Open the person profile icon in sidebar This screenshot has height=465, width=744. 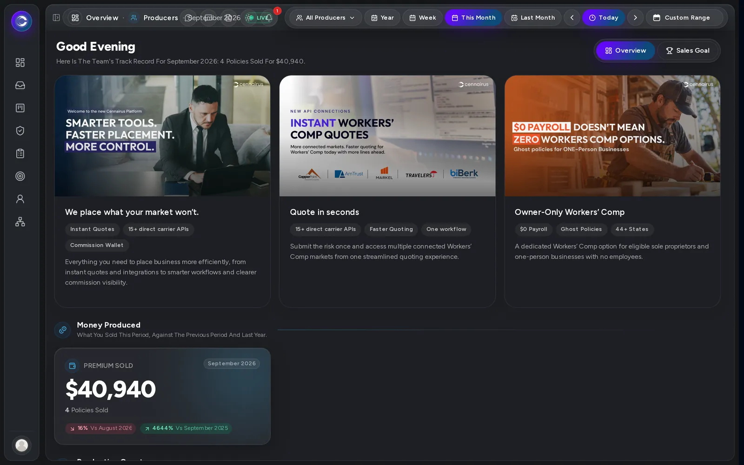tap(20, 199)
